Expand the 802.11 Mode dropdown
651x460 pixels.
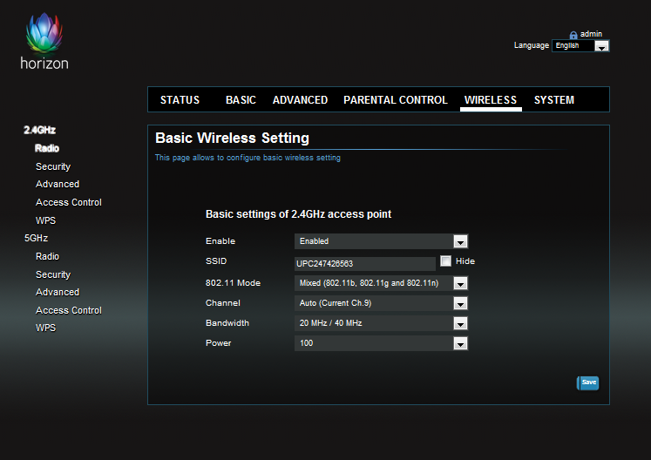[381, 283]
